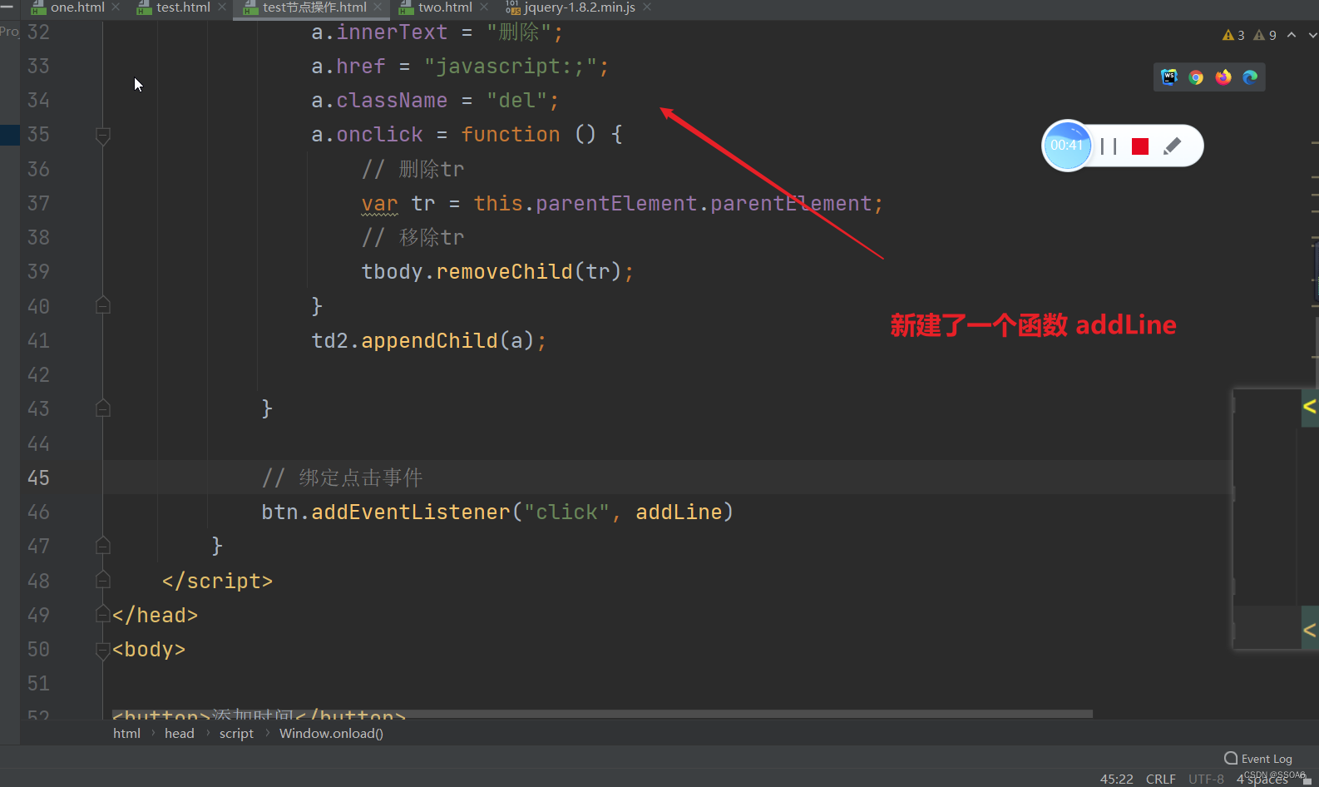Click the underlined var keyword on line 37
This screenshot has width=1319, height=787.
click(x=379, y=204)
